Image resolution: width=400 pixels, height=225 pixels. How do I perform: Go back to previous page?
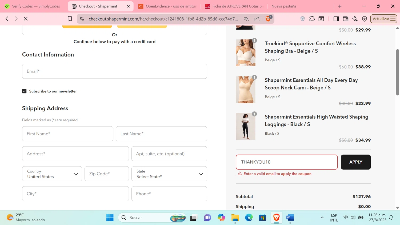[x=7, y=19]
